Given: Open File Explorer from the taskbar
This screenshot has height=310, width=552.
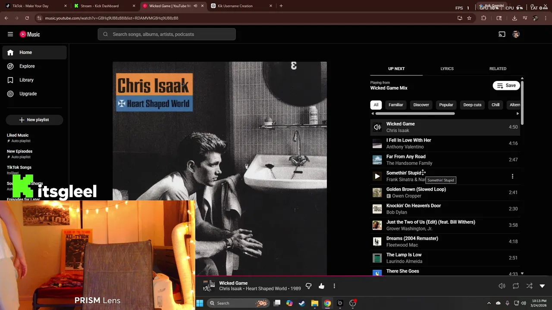Looking at the screenshot, I should pyautogui.click(x=315, y=303).
